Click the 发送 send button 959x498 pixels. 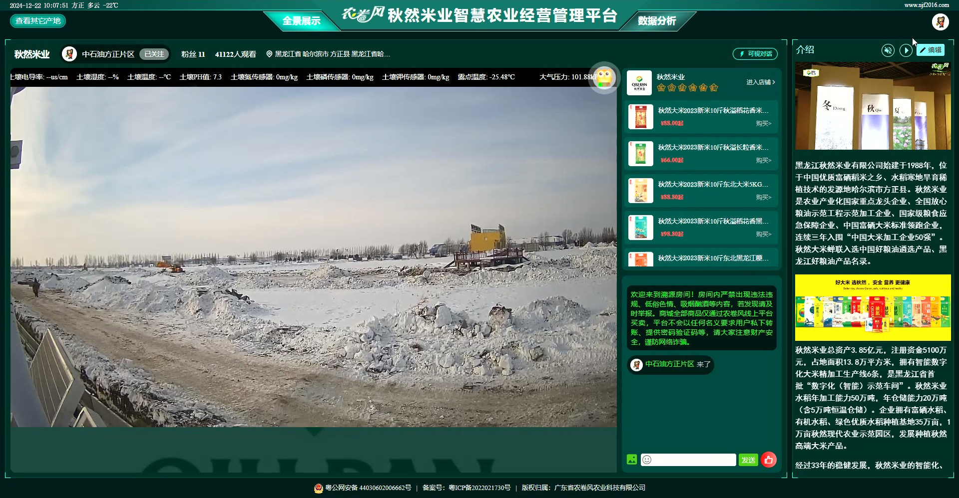[748, 460]
